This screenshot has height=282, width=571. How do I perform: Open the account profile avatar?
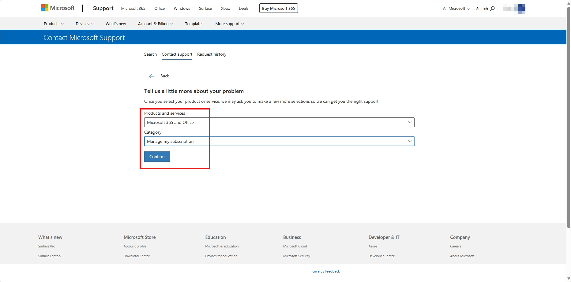pyautogui.click(x=514, y=9)
